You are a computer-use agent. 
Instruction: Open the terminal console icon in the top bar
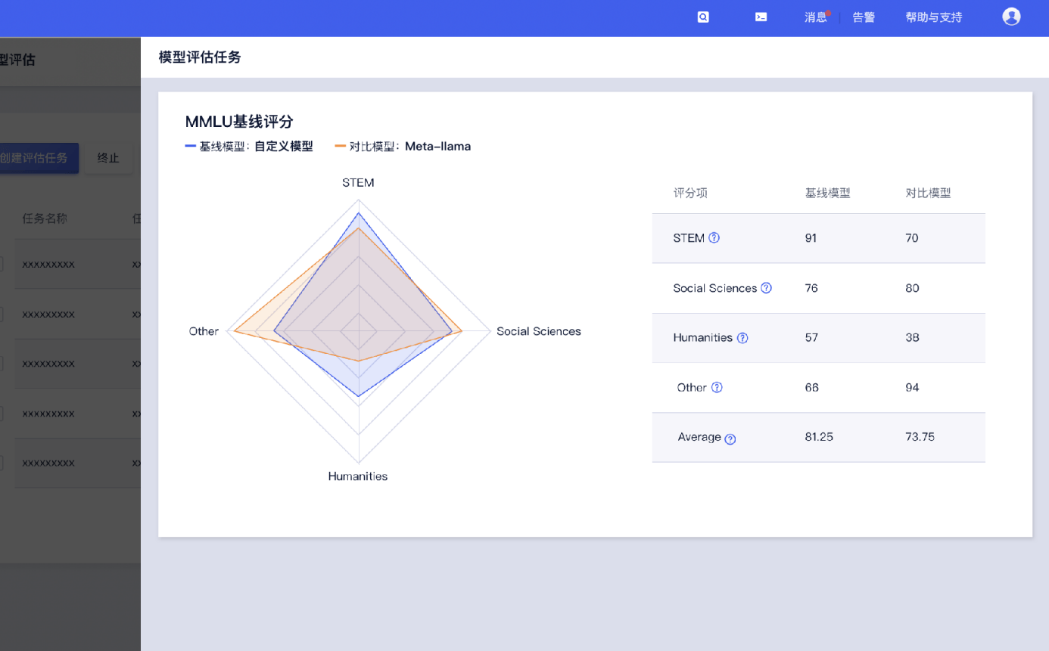coord(761,16)
